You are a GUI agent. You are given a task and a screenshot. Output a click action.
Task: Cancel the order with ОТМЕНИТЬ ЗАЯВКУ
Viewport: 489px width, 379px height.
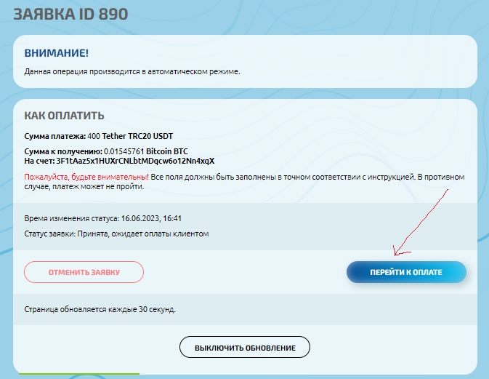pyautogui.click(x=84, y=272)
